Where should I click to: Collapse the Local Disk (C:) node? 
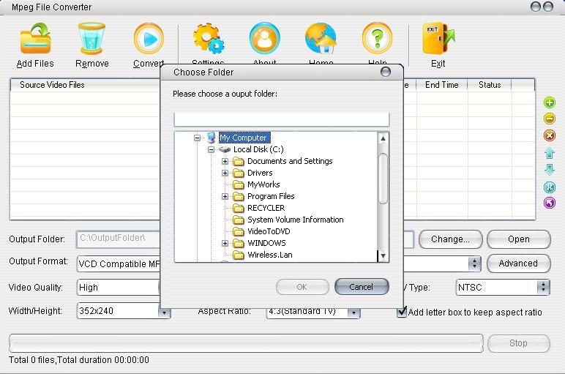212,149
